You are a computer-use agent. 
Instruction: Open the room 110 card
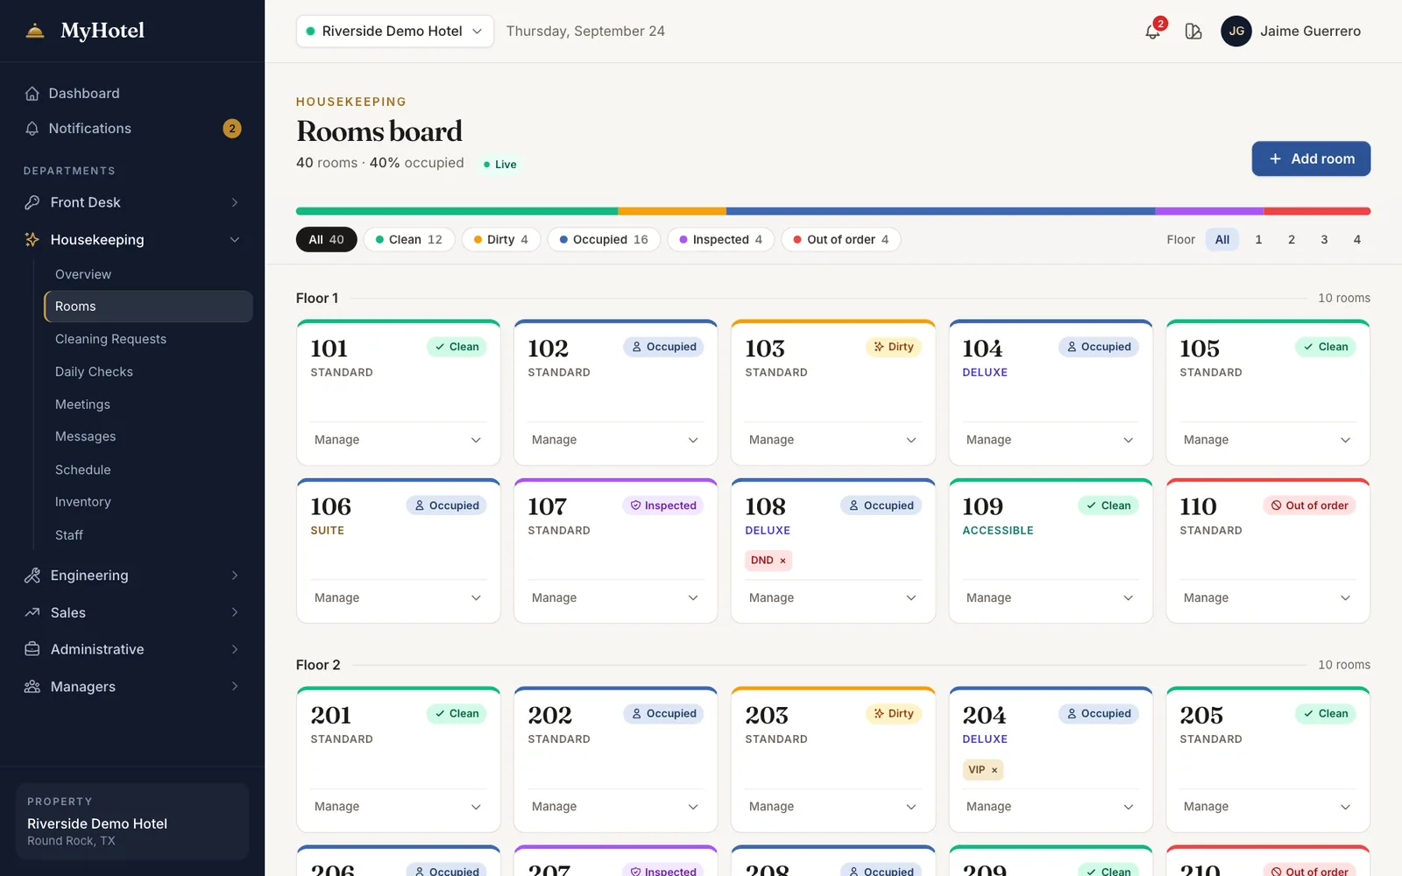pos(1268,551)
